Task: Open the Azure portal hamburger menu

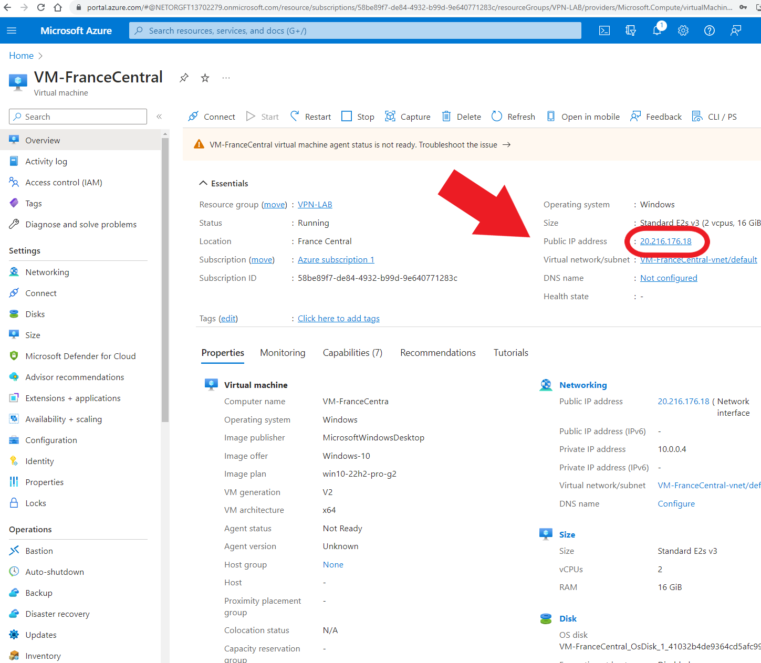Action: (12, 30)
